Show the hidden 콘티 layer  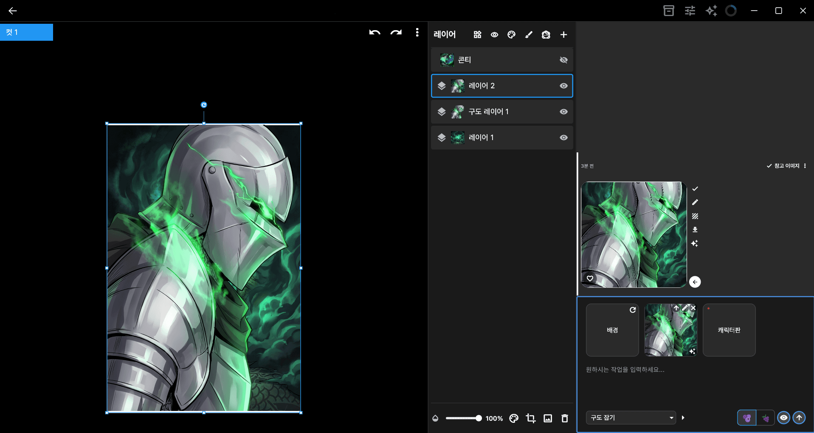pyautogui.click(x=563, y=60)
